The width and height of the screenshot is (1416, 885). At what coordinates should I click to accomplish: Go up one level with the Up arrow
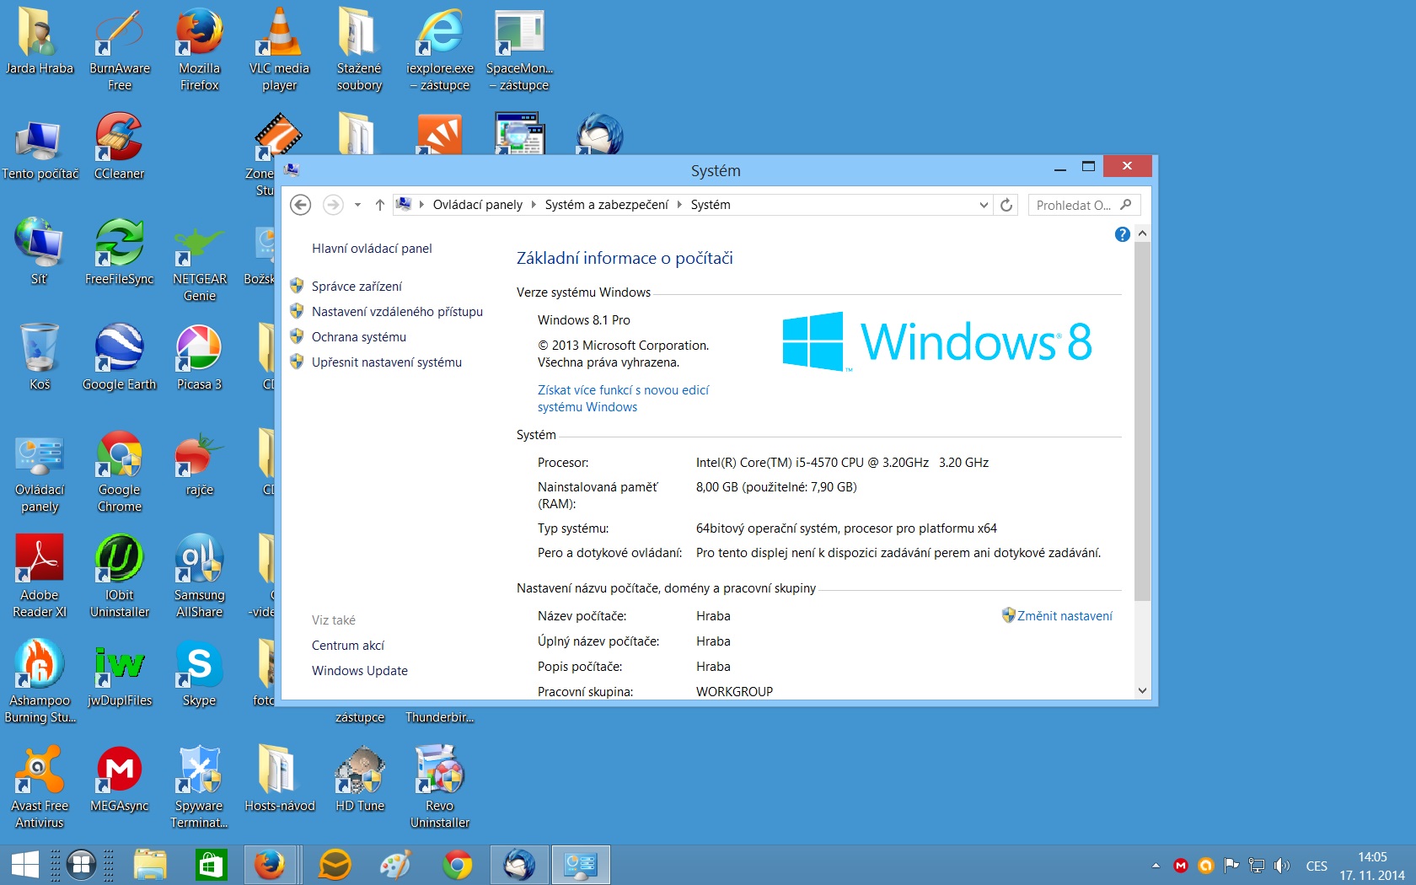click(380, 205)
